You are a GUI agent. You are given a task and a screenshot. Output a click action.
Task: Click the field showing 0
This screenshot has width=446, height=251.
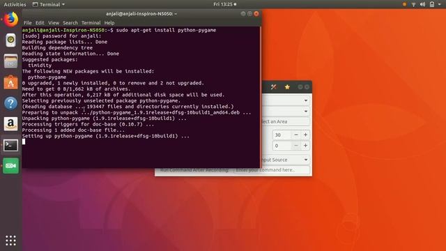click(x=282, y=146)
